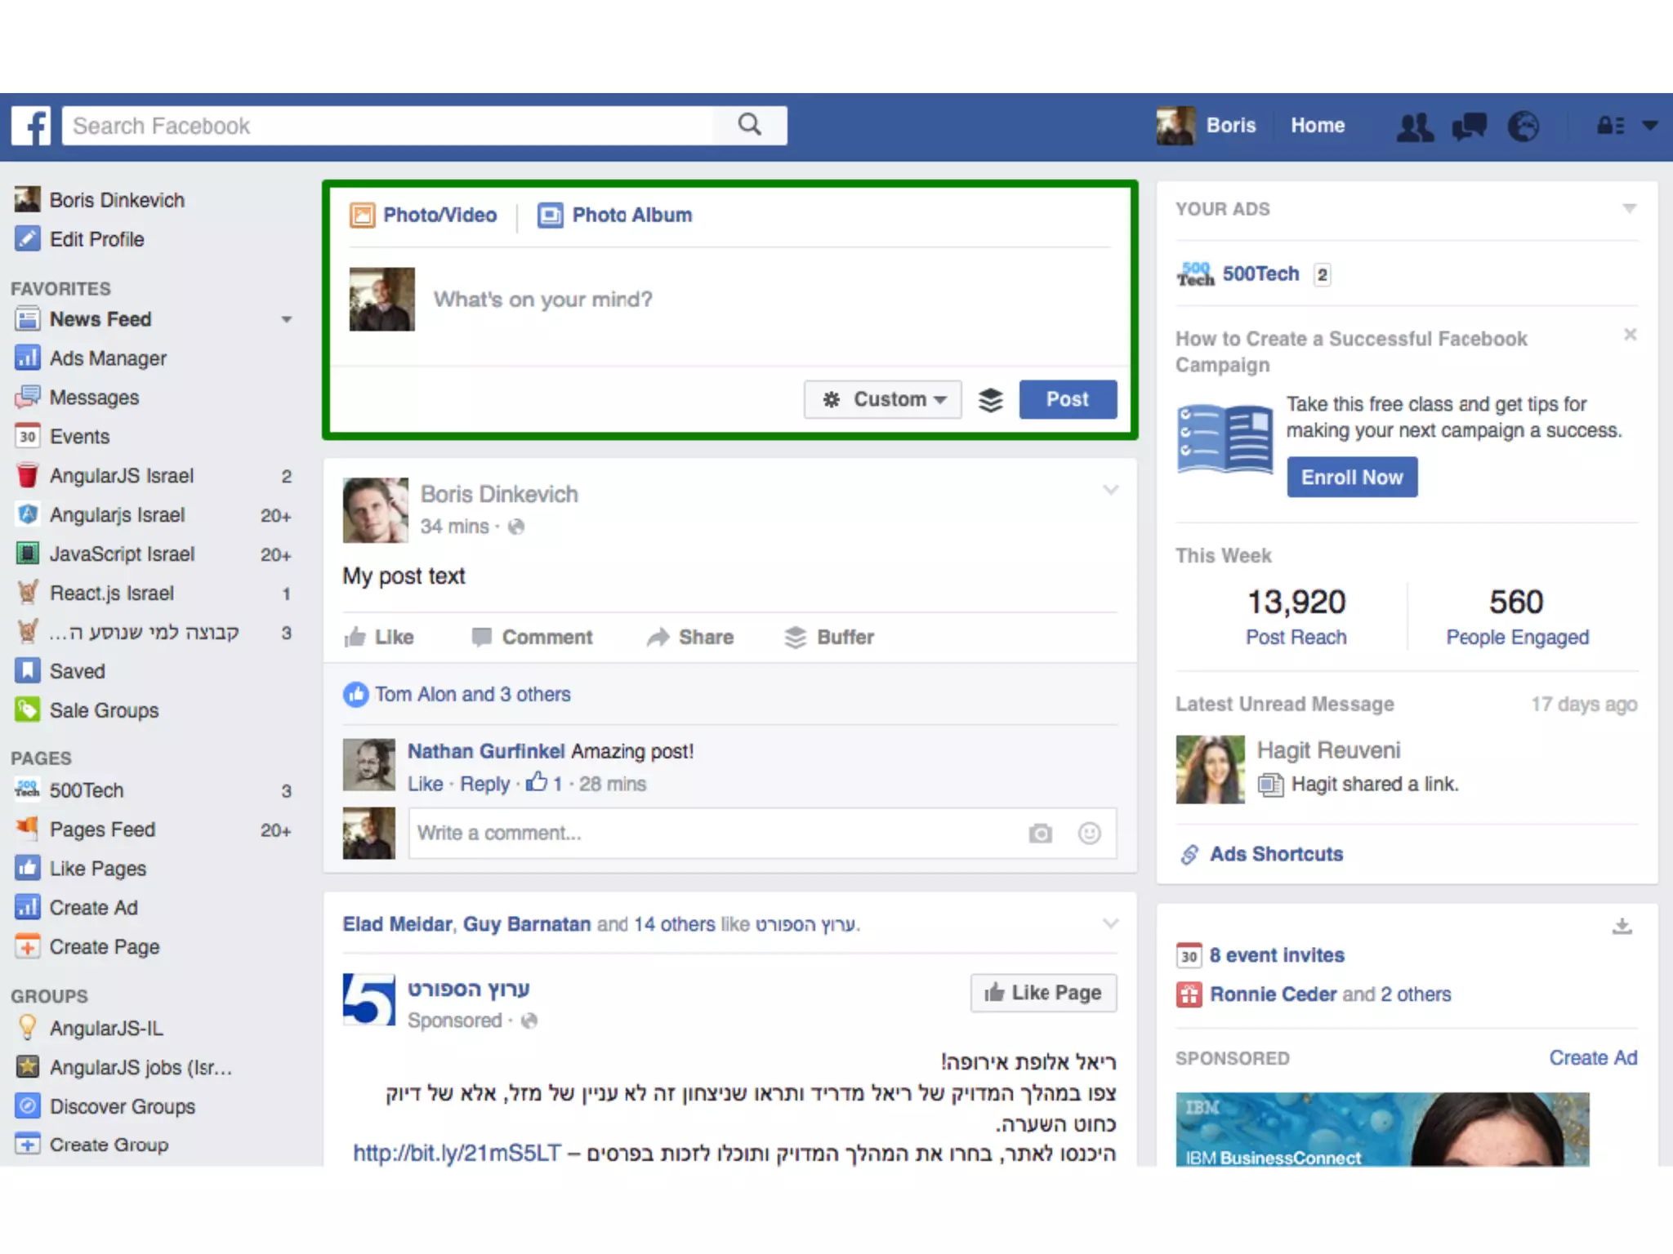Open Boris profile from top bar

(1206, 126)
